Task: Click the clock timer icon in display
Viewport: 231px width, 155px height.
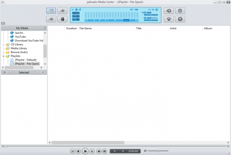Action: [77, 9]
